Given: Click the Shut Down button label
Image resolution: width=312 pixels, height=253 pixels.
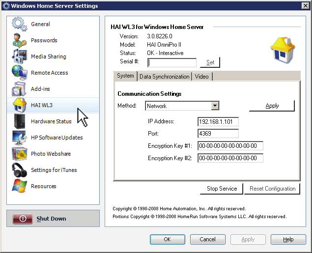Looking at the screenshot, I should click(x=51, y=219).
